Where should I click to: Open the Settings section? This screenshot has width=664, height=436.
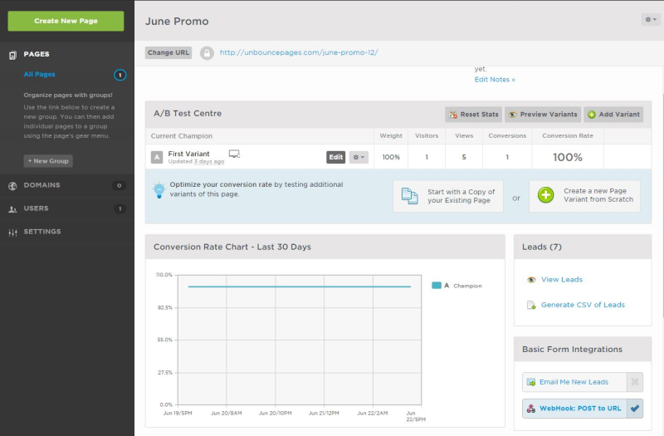[x=42, y=232]
